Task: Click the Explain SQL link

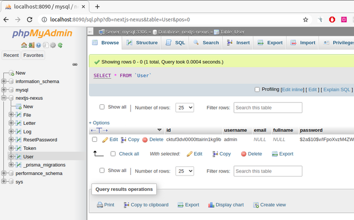Action: [337, 90]
